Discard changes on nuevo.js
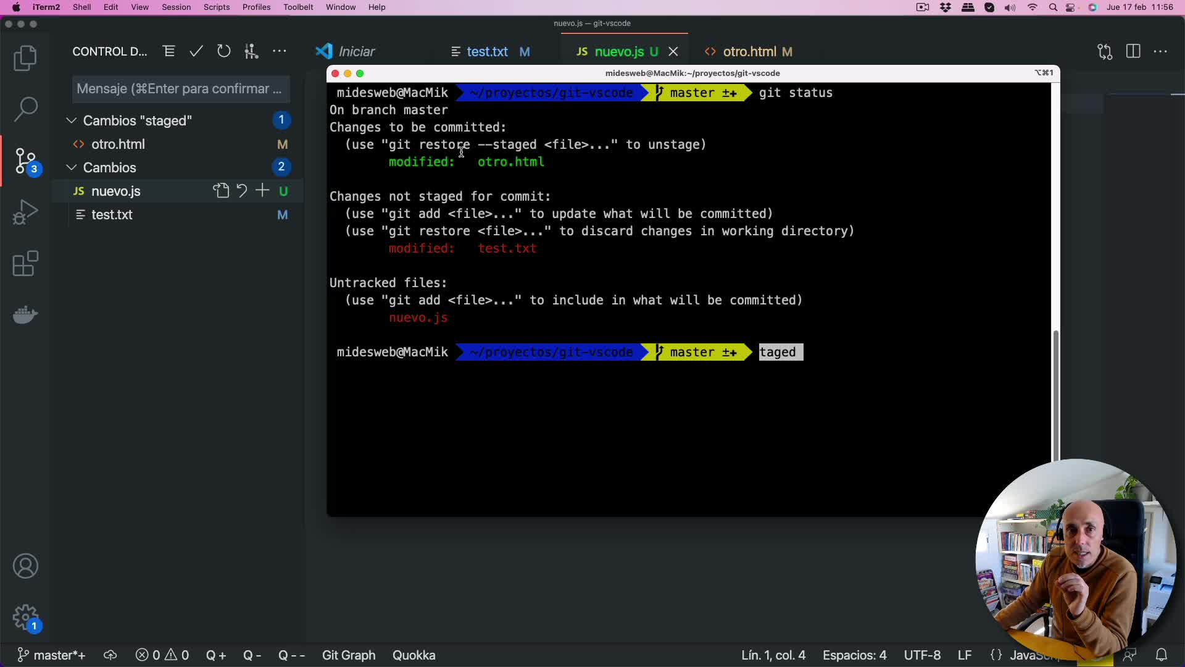Image resolution: width=1185 pixels, height=667 pixels. pos(241,190)
